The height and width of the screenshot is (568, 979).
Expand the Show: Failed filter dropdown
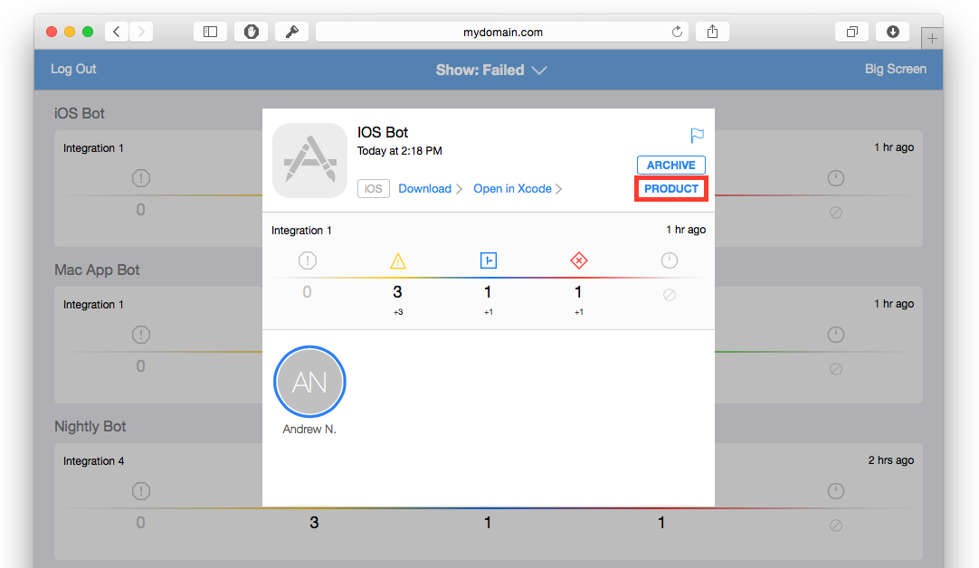click(490, 70)
